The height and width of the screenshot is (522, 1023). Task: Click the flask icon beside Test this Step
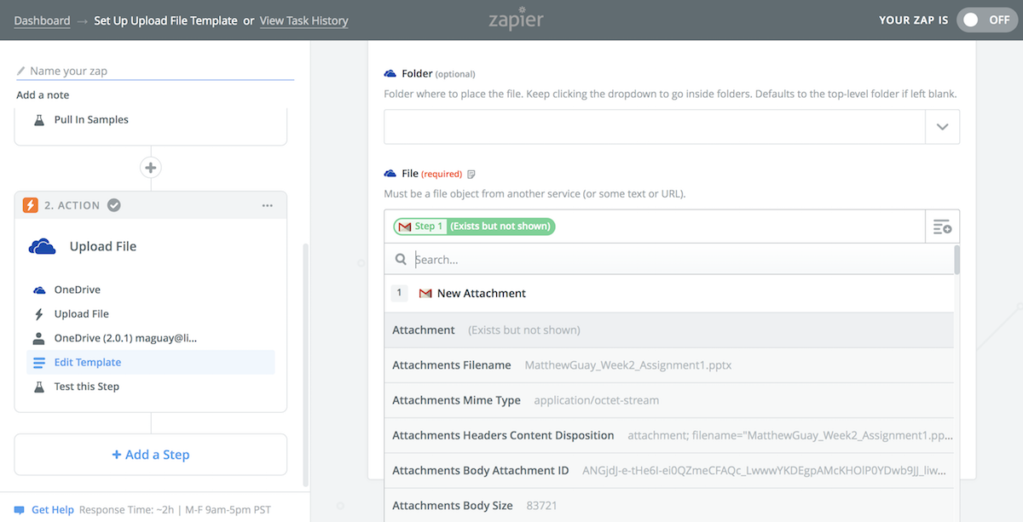click(38, 387)
